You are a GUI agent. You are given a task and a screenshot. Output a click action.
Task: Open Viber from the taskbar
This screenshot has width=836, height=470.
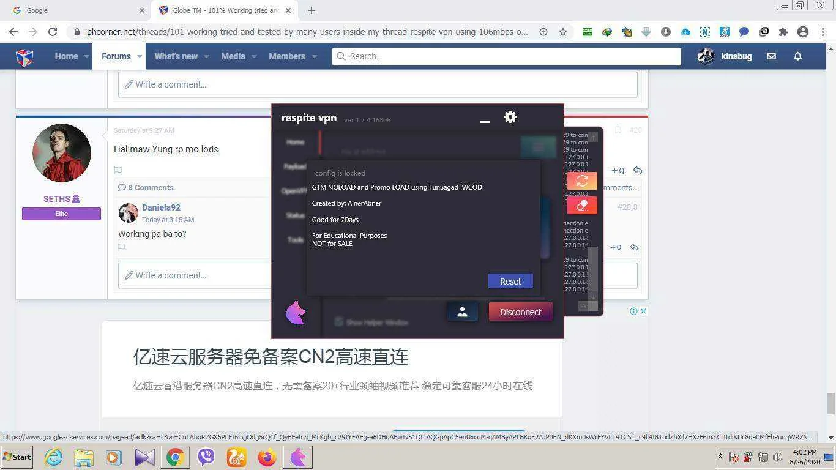coord(206,457)
